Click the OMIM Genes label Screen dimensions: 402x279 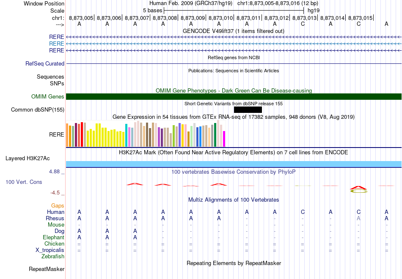coord(48,96)
